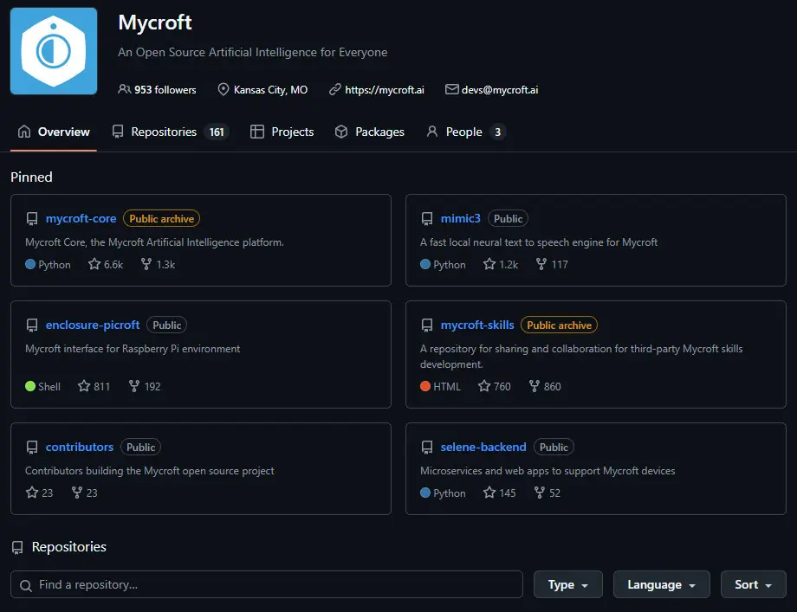Open the Projects tab
Screen dimensions: 797x612
[282, 132]
